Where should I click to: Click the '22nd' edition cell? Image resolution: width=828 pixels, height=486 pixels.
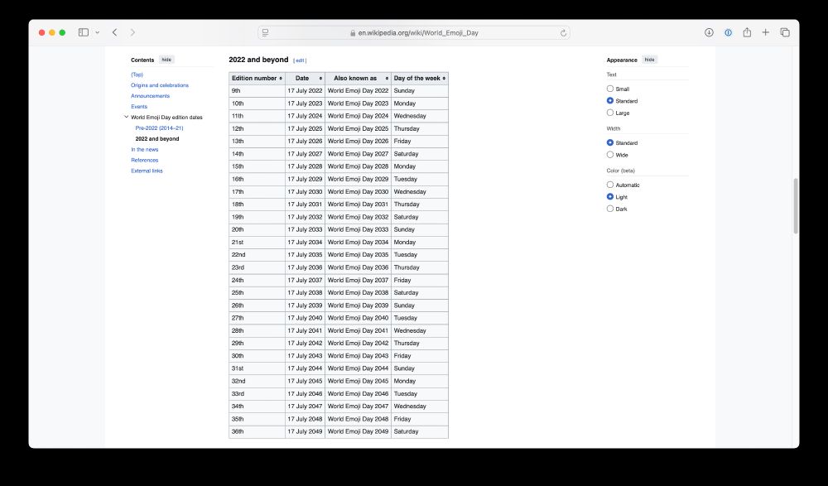258,255
